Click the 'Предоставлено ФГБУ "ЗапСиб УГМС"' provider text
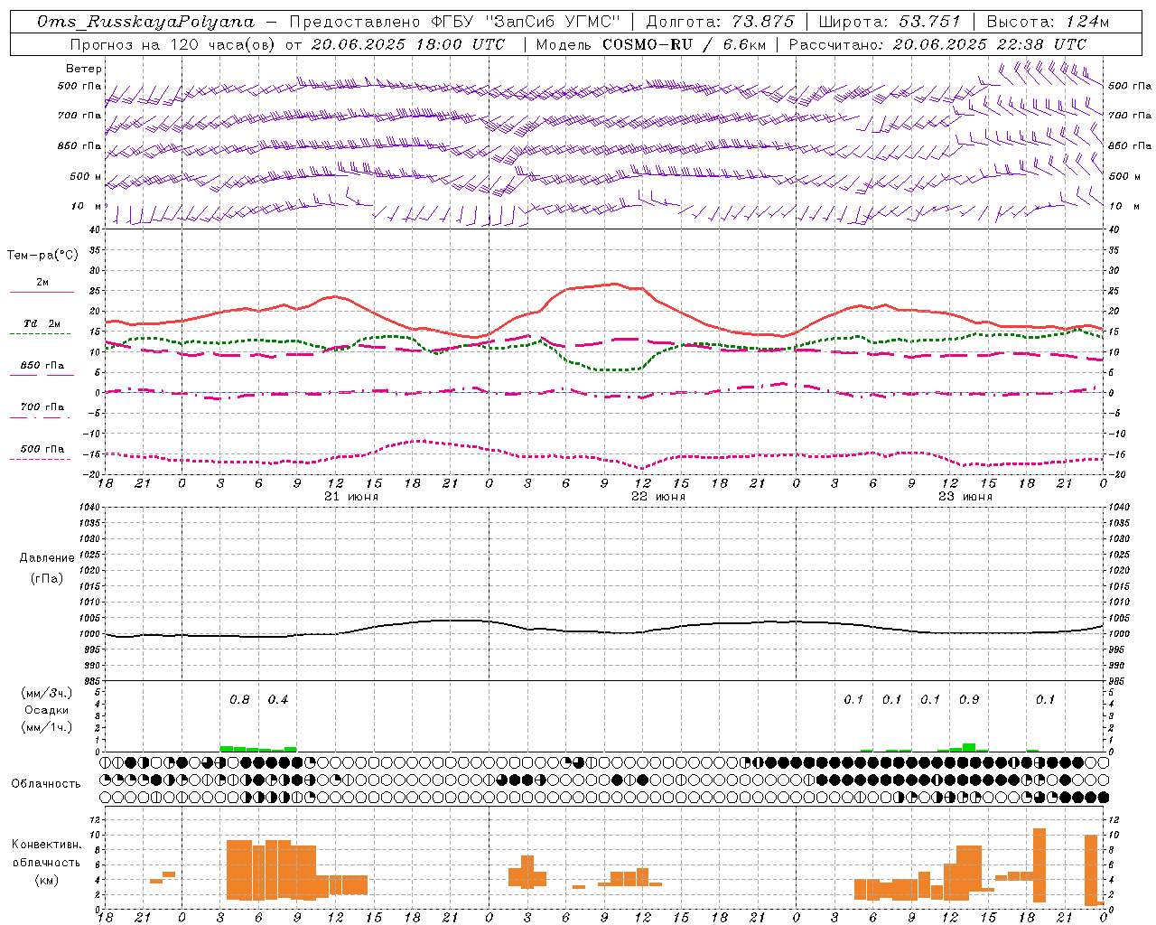1156x925 pixels. [x=456, y=22]
